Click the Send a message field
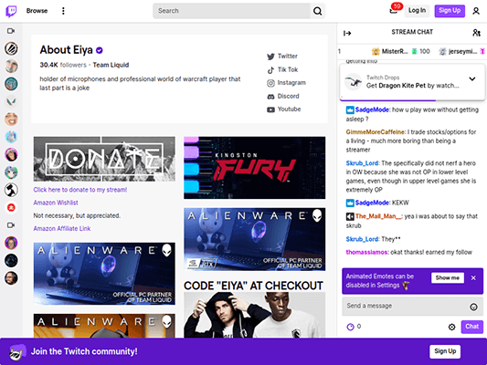 pos(412,307)
